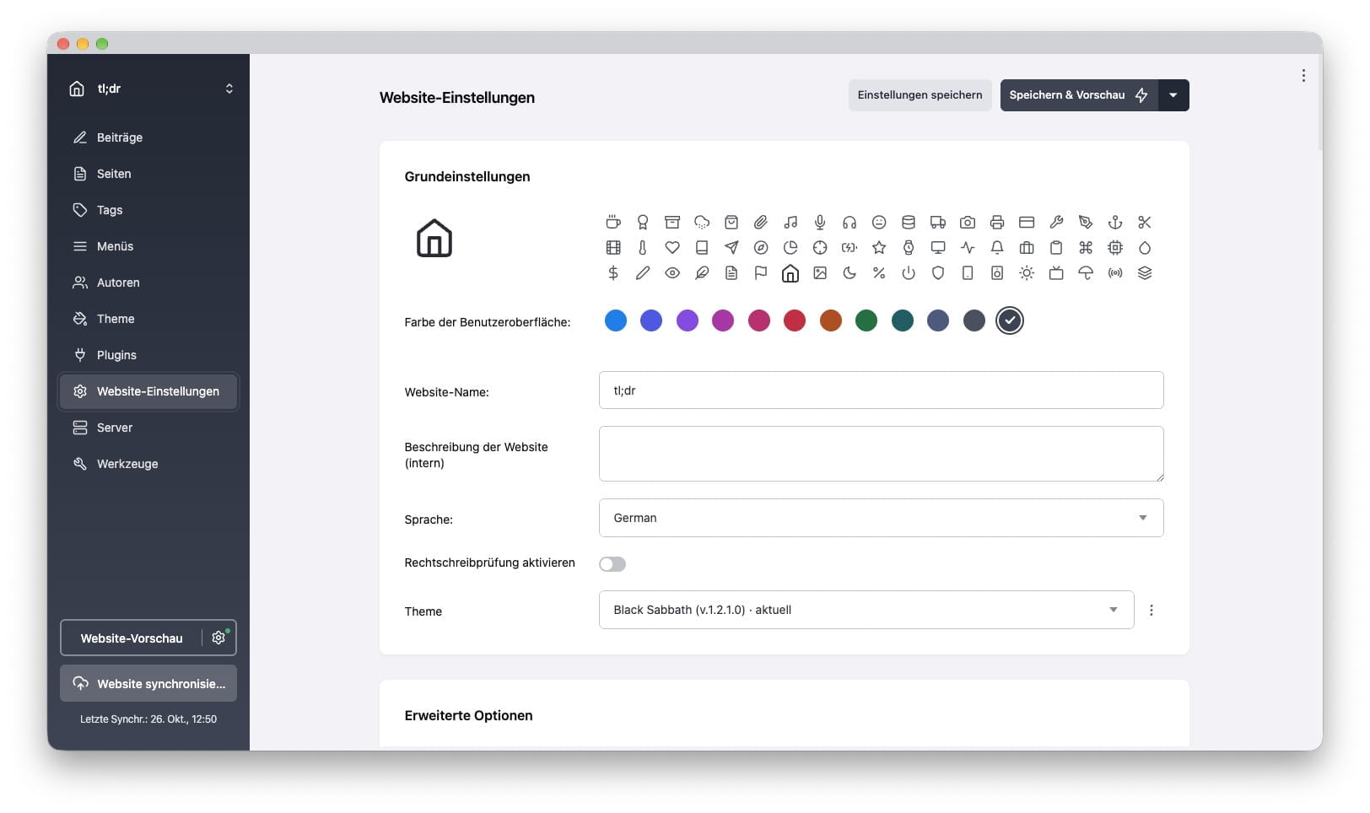Click the Einstellungen speichern button
This screenshot has width=1370, height=813.
920,95
